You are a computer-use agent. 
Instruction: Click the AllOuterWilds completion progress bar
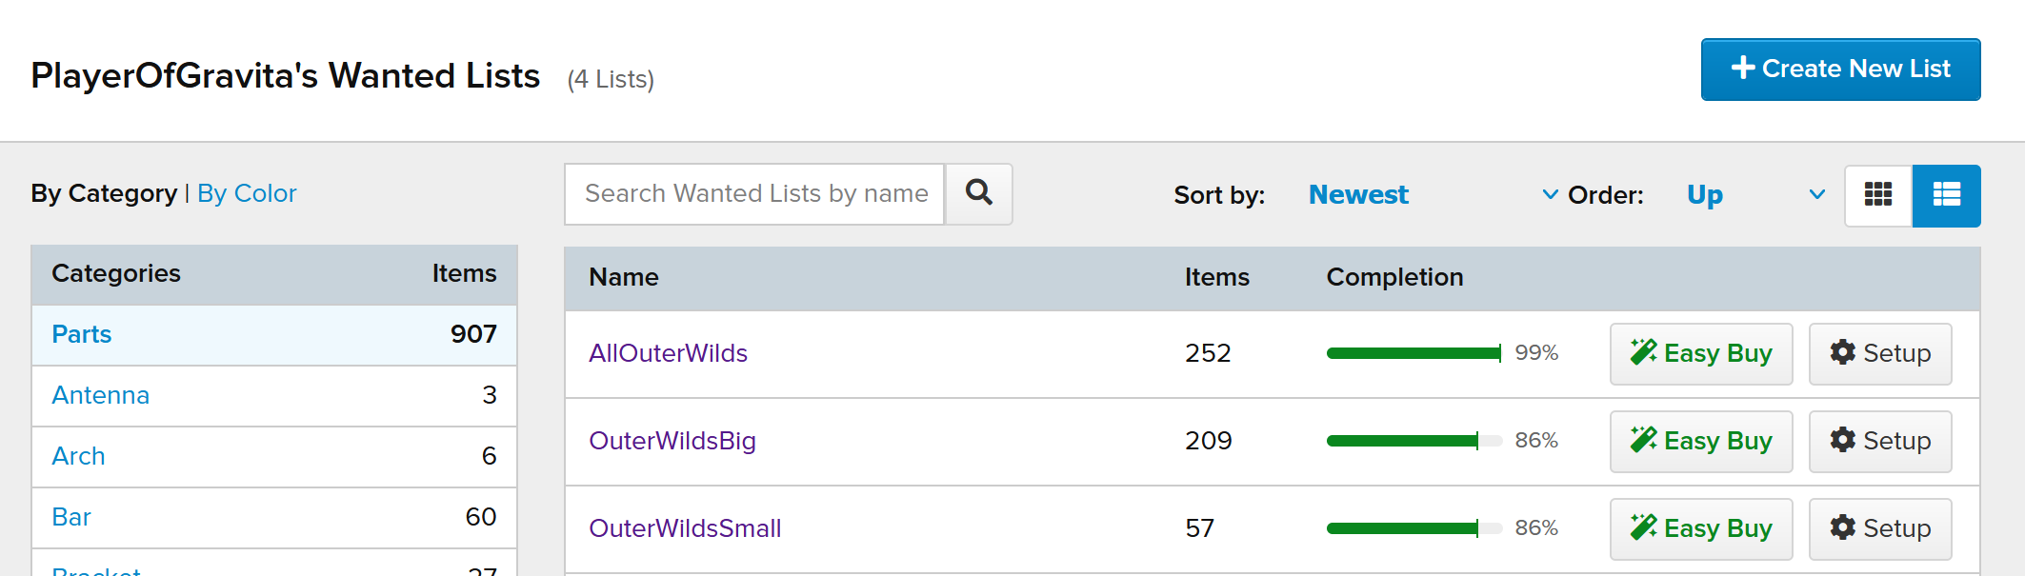point(1413,353)
